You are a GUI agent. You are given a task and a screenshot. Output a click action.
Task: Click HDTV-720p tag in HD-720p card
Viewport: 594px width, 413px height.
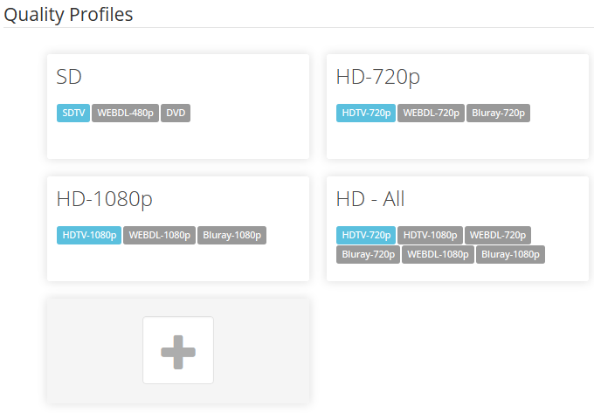point(366,113)
